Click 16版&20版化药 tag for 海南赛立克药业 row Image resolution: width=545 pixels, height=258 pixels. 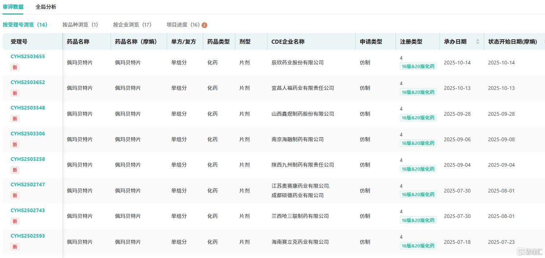pyautogui.click(x=418, y=246)
